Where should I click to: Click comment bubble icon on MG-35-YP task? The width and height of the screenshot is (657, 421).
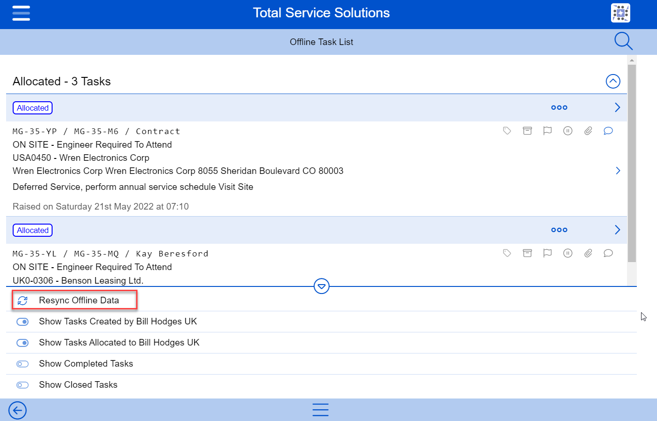click(608, 131)
